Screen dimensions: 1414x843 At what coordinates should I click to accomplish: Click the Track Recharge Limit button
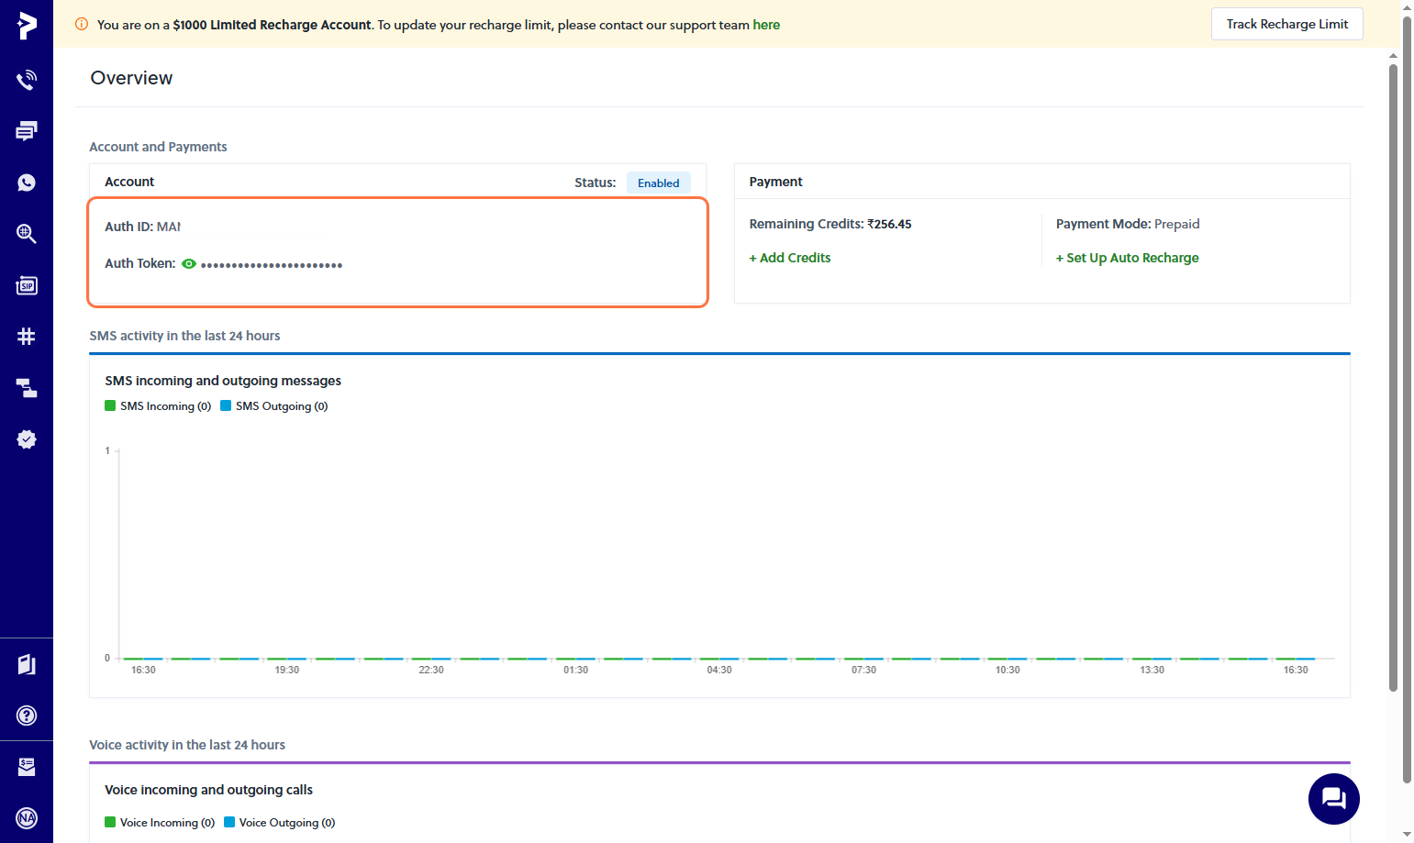[x=1287, y=24]
